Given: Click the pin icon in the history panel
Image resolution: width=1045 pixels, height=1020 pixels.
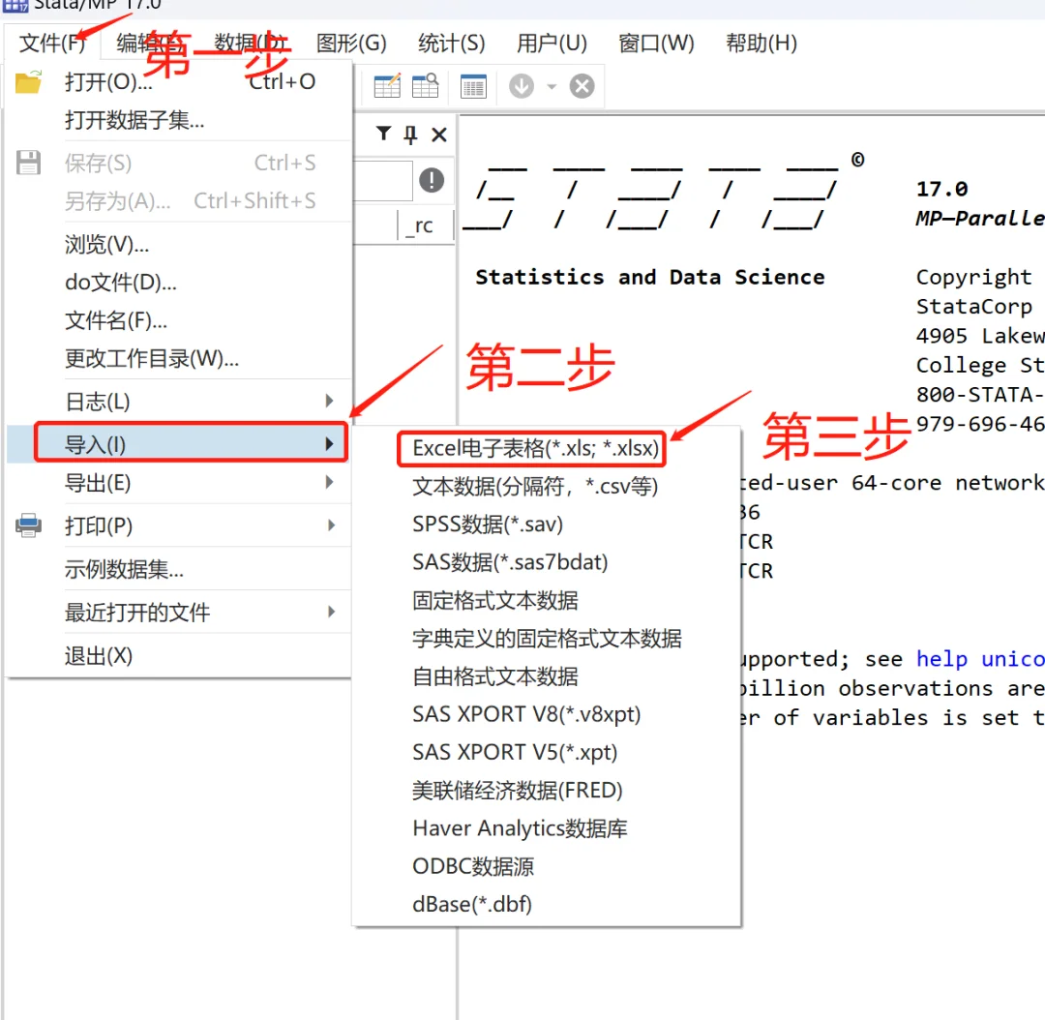Looking at the screenshot, I should [x=410, y=135].
